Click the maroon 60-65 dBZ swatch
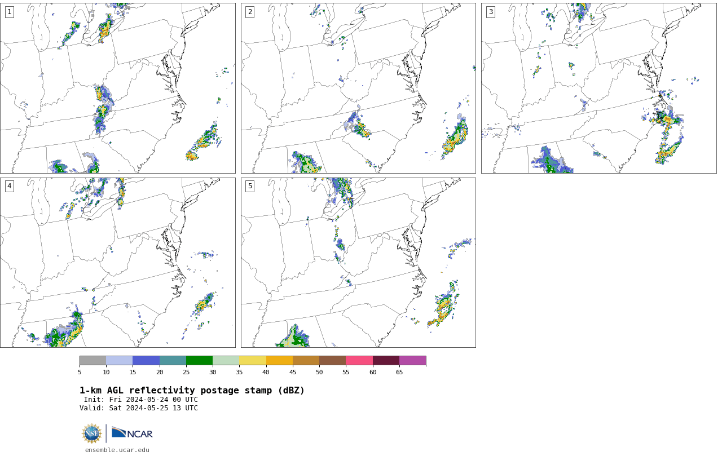The height and width of the screenshot is (456, 722). coord(386,361)
